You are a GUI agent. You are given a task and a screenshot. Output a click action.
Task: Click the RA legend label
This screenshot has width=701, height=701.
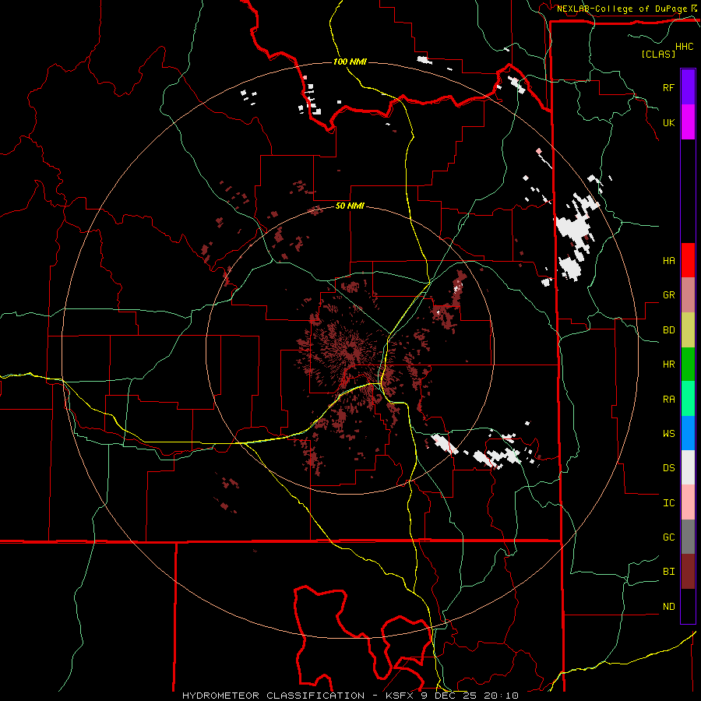(x=668, y=399)
